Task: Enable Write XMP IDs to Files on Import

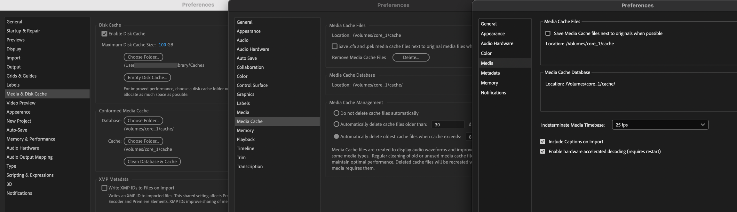Action: point(104,188)
